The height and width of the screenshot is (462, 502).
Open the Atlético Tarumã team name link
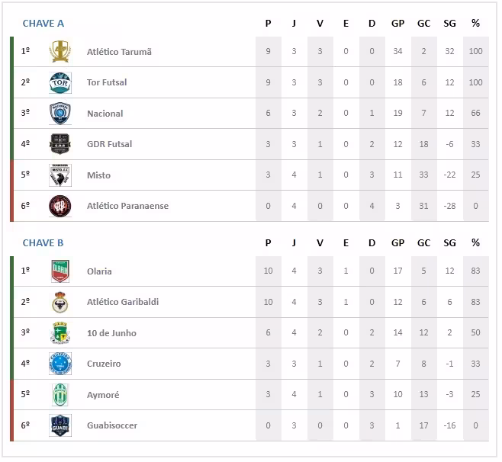[x=119, y=52]
